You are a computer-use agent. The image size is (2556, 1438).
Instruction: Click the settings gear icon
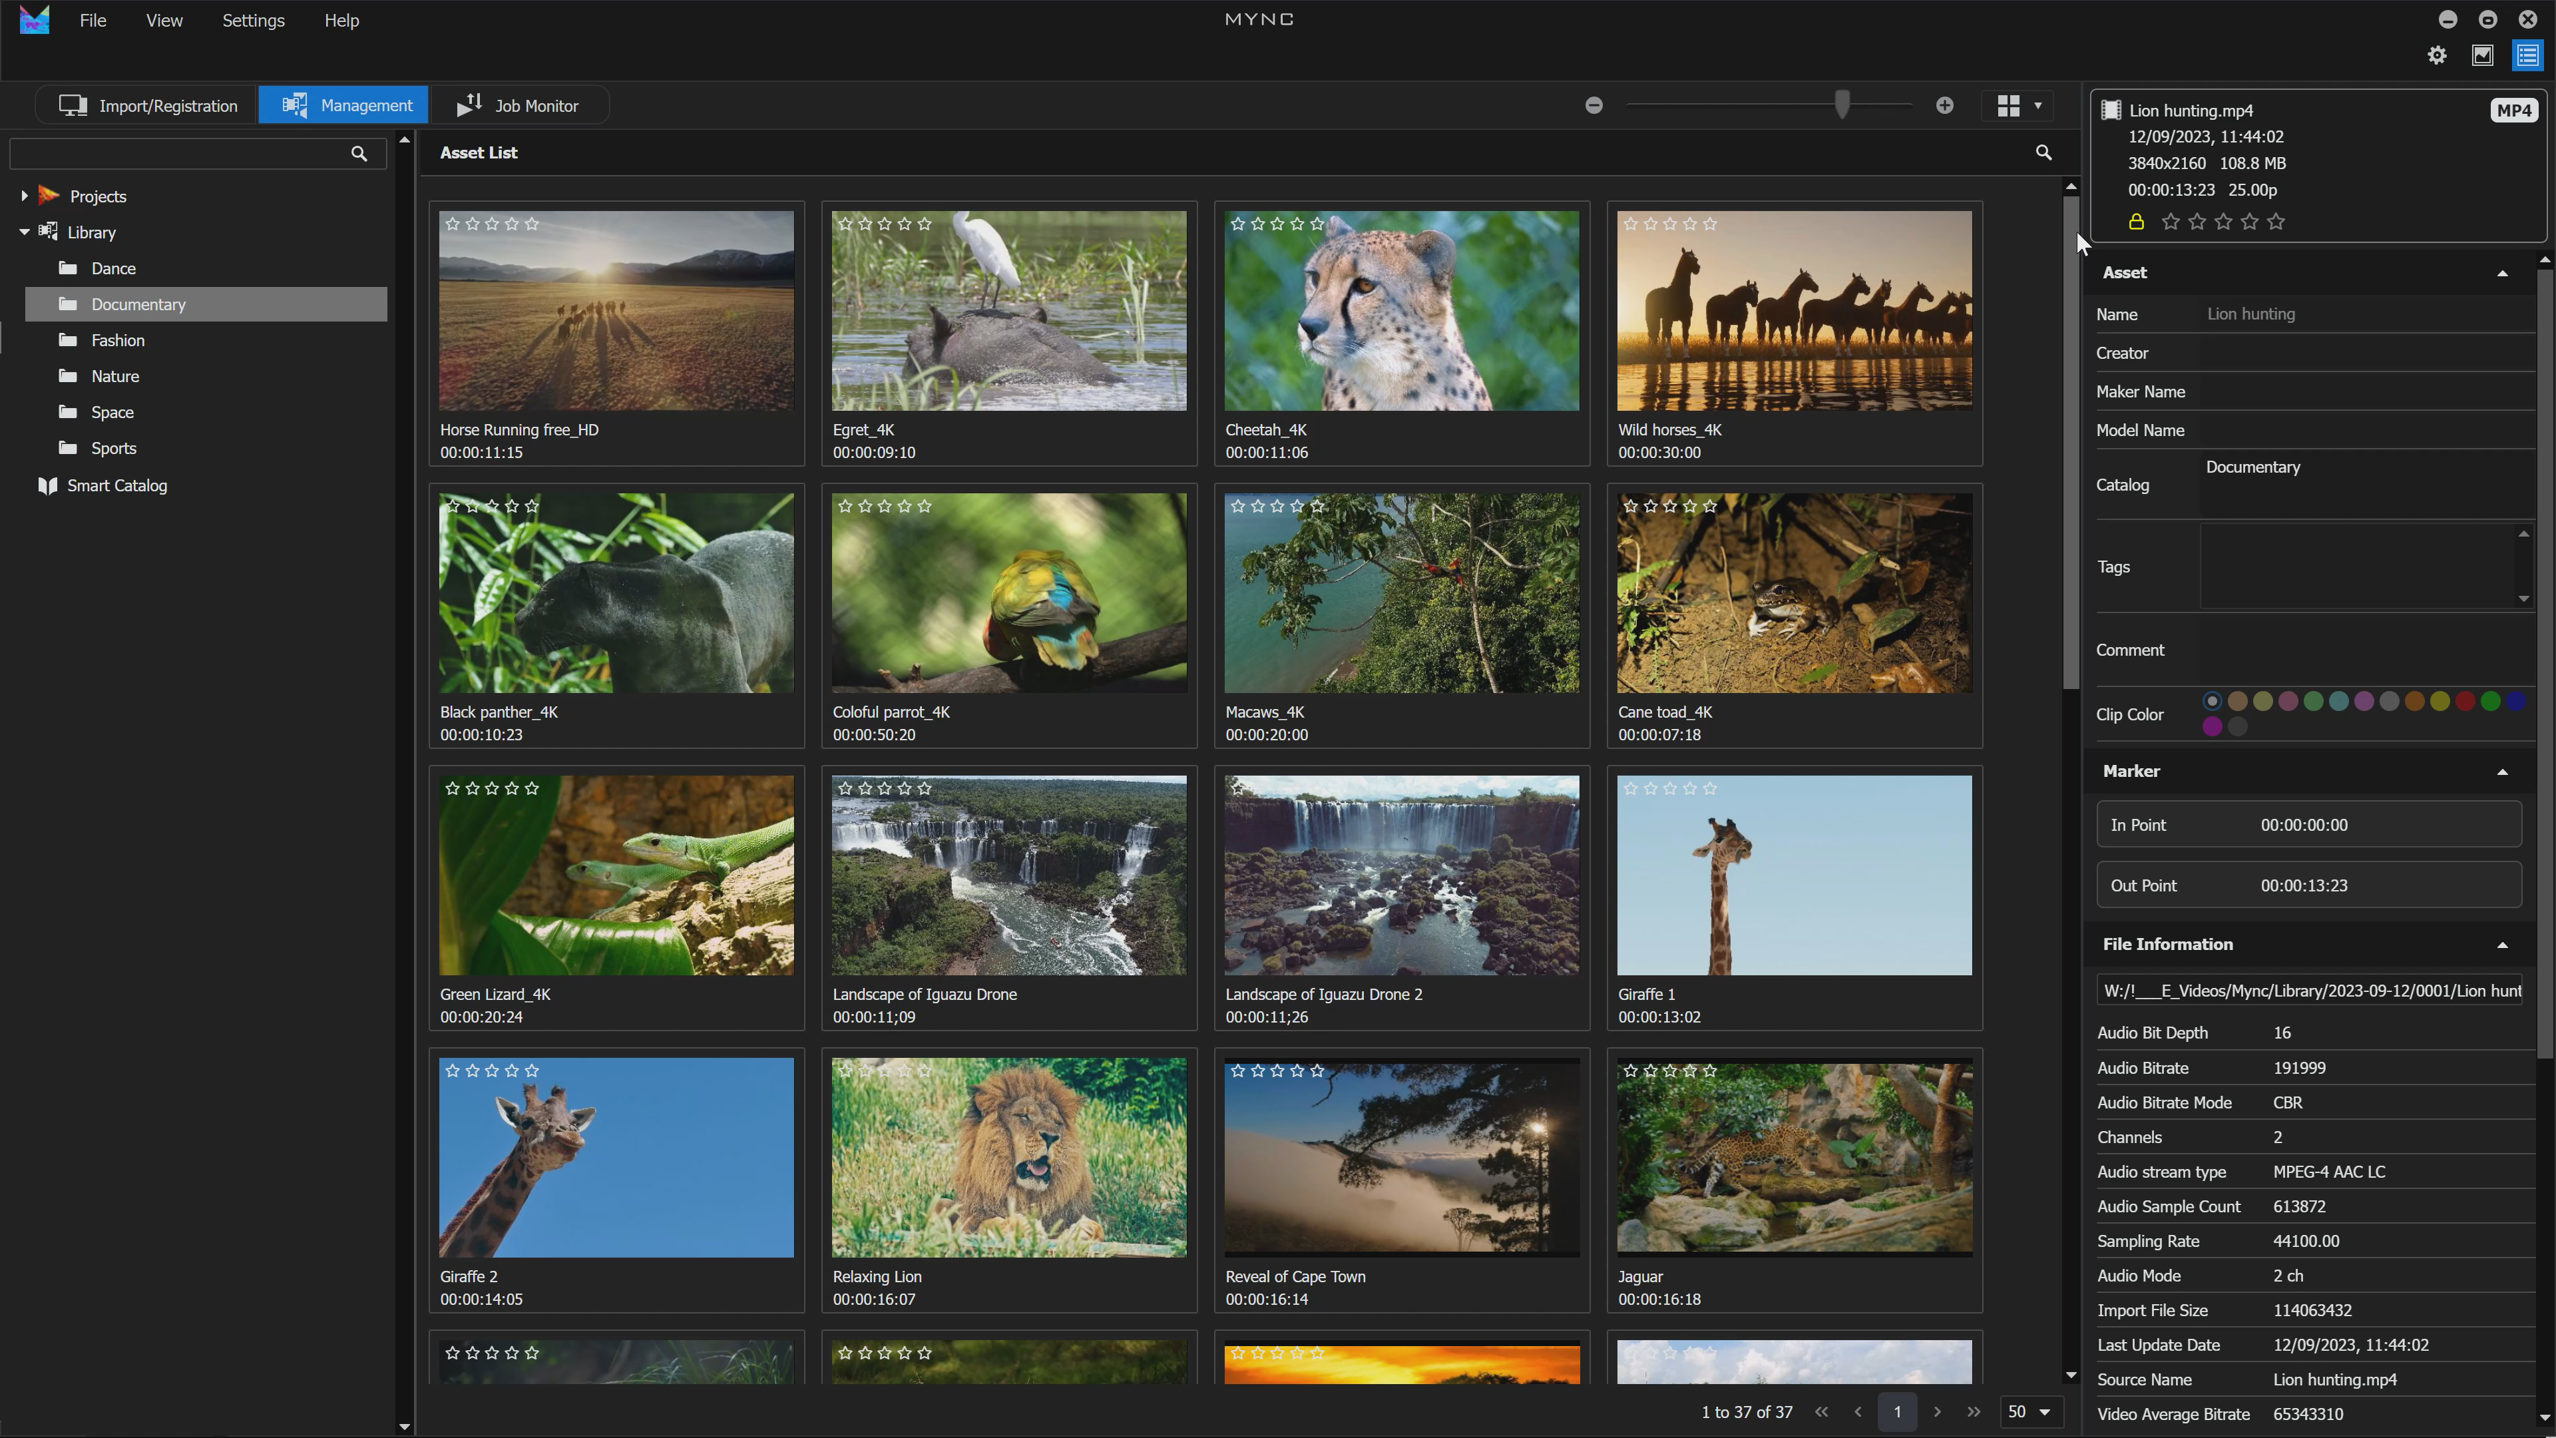tap(2437, 55)
